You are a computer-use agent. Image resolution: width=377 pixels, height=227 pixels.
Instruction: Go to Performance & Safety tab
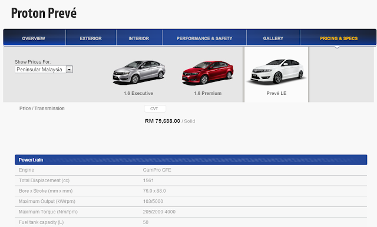pos(204,38)
